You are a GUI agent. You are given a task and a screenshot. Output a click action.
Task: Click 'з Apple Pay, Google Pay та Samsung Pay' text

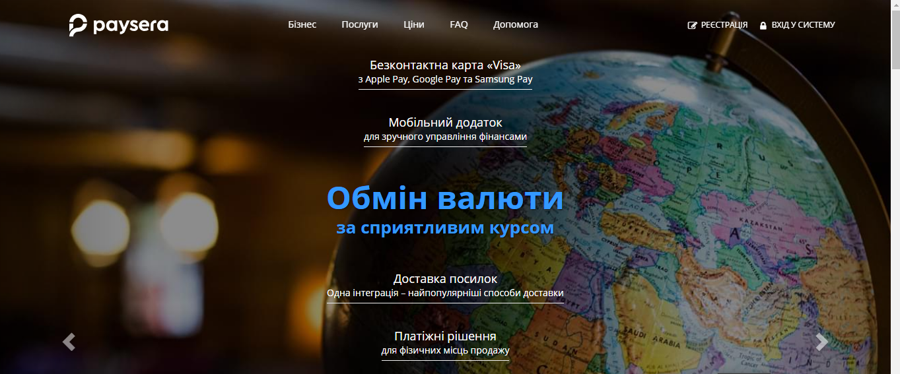click(x=445, y=80)
